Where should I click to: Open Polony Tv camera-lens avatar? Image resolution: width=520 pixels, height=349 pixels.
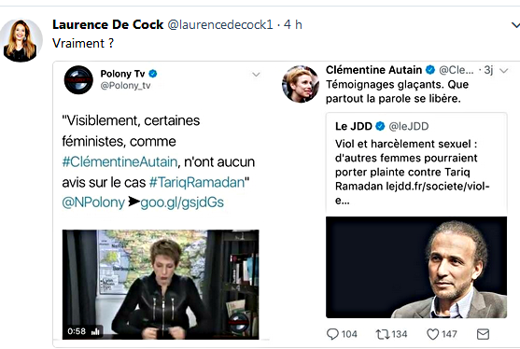(x=78, y=80)
